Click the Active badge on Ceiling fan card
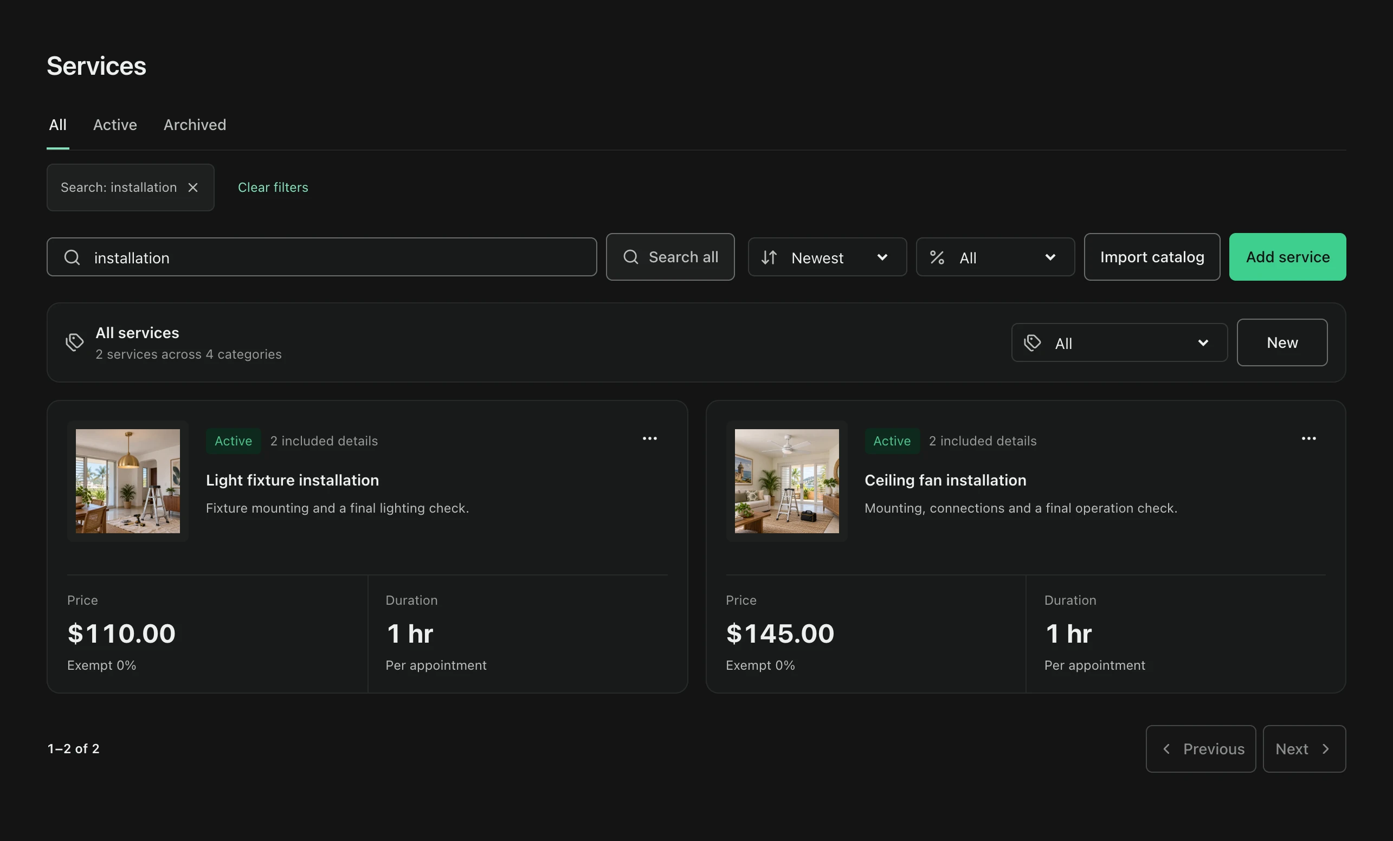This screenshot has width=1393, height=841. pyautogui.click(x=892, y=441)
